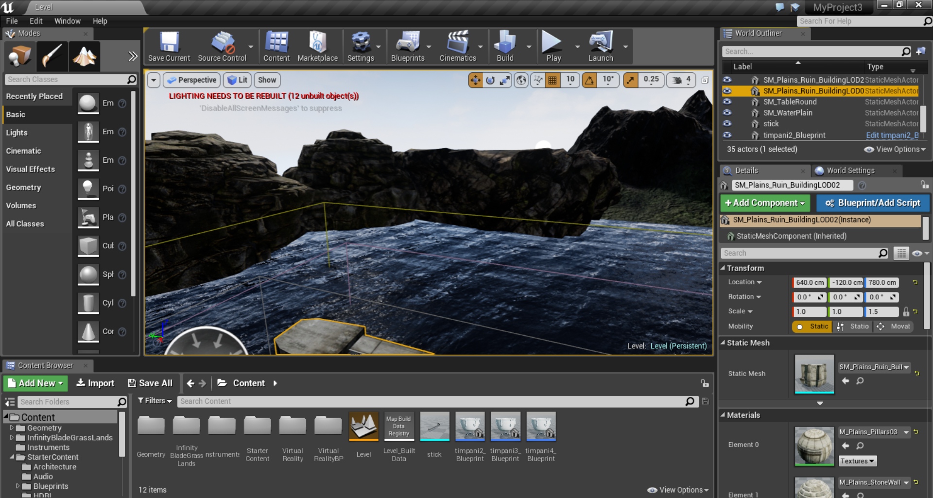Viewport: 933px width, 498px height.
Task: Open Source Control from toolbar
Action: pos(222,47)
